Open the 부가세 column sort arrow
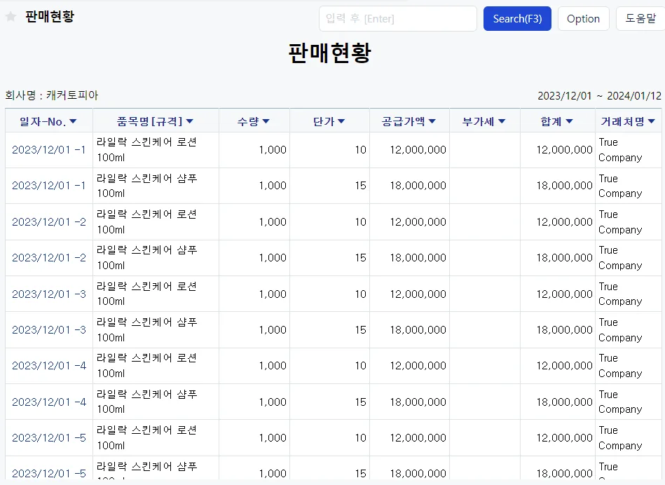665x485 pixels. pyautogui.click(x=502, y=122)
